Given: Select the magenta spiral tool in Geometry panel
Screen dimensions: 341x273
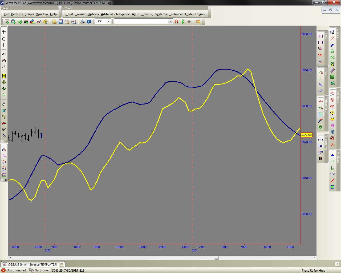Looking at the screenshot, I should coord(332,126).
